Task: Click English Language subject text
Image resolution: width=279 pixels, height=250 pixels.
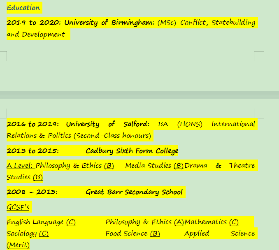Action: [x=35, y=222]
